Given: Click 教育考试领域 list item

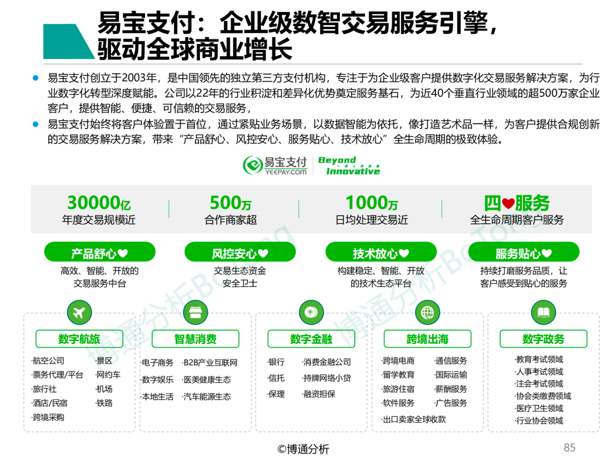Looking at the screenshot, I should click(539, 359).
